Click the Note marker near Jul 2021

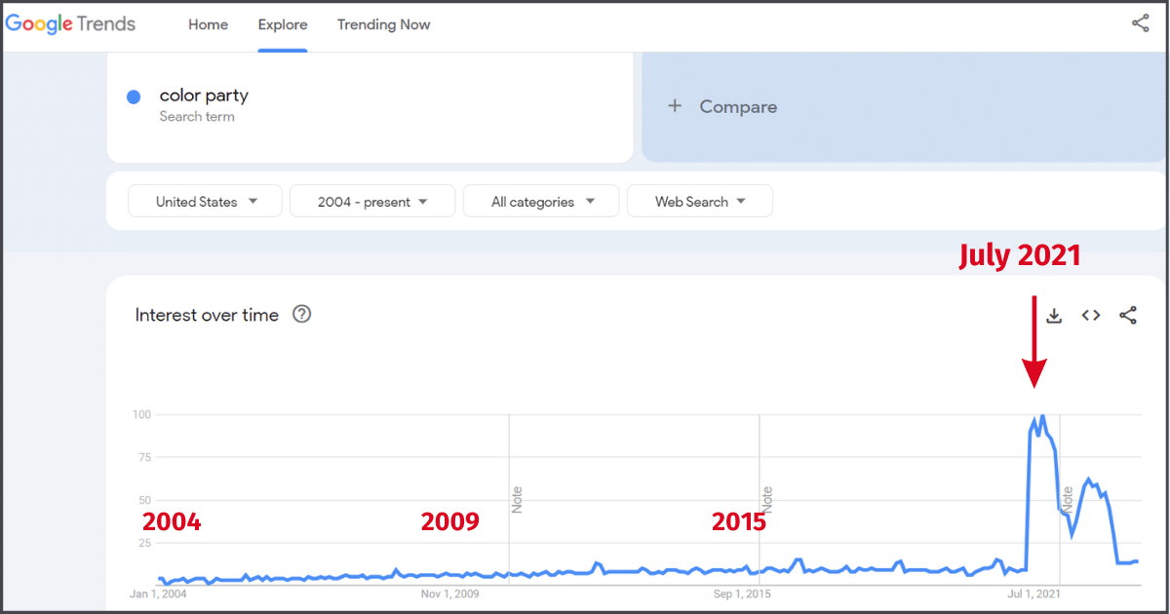(1068, 499)
